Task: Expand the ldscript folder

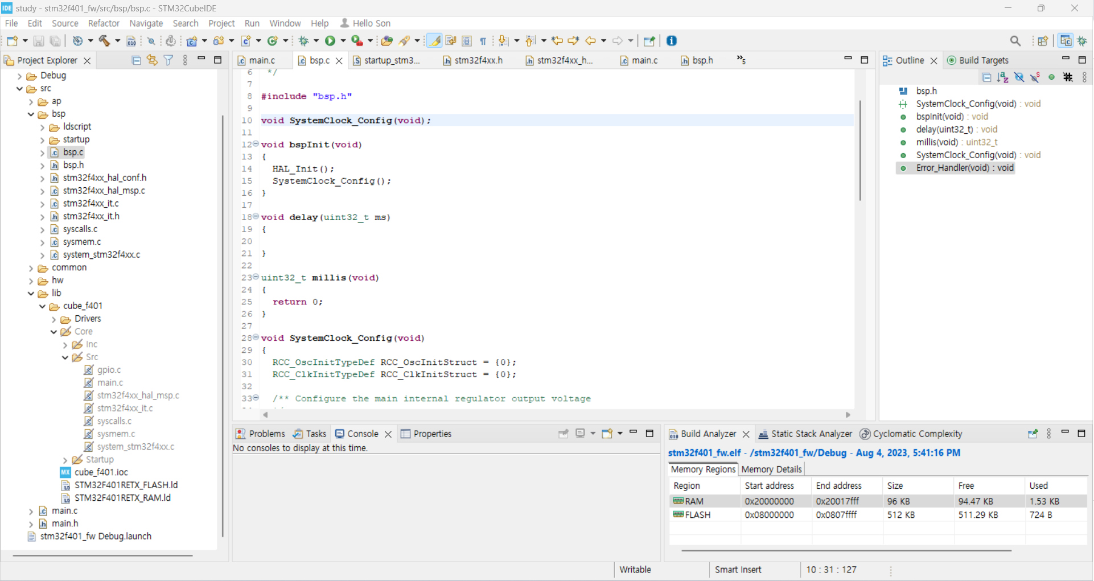Action: pyautogui.click(x=42, y=127)
